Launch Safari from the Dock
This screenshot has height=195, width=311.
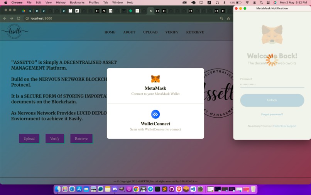click(x=72, y=189)
